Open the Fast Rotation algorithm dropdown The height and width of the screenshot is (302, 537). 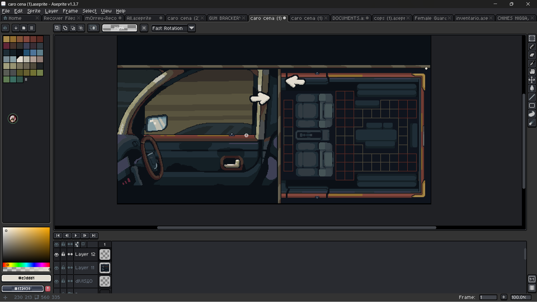click(192, 28)
